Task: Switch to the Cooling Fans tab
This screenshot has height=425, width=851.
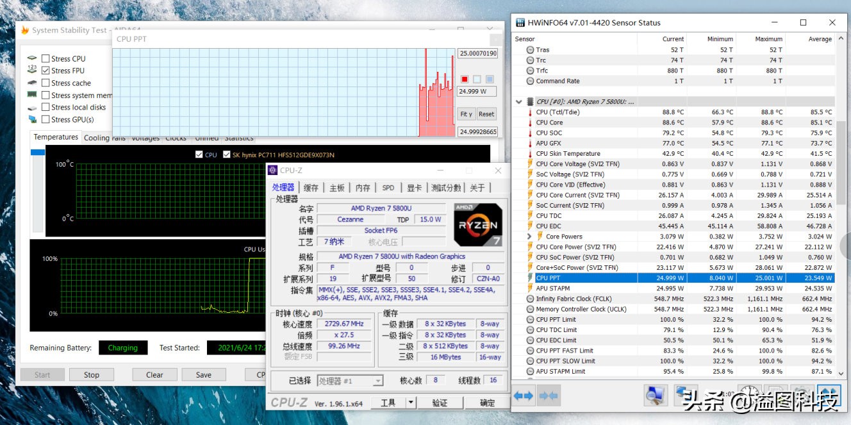Action: coord(106,138)
